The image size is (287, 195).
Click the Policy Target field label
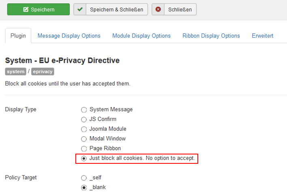(x=21, y=178)
